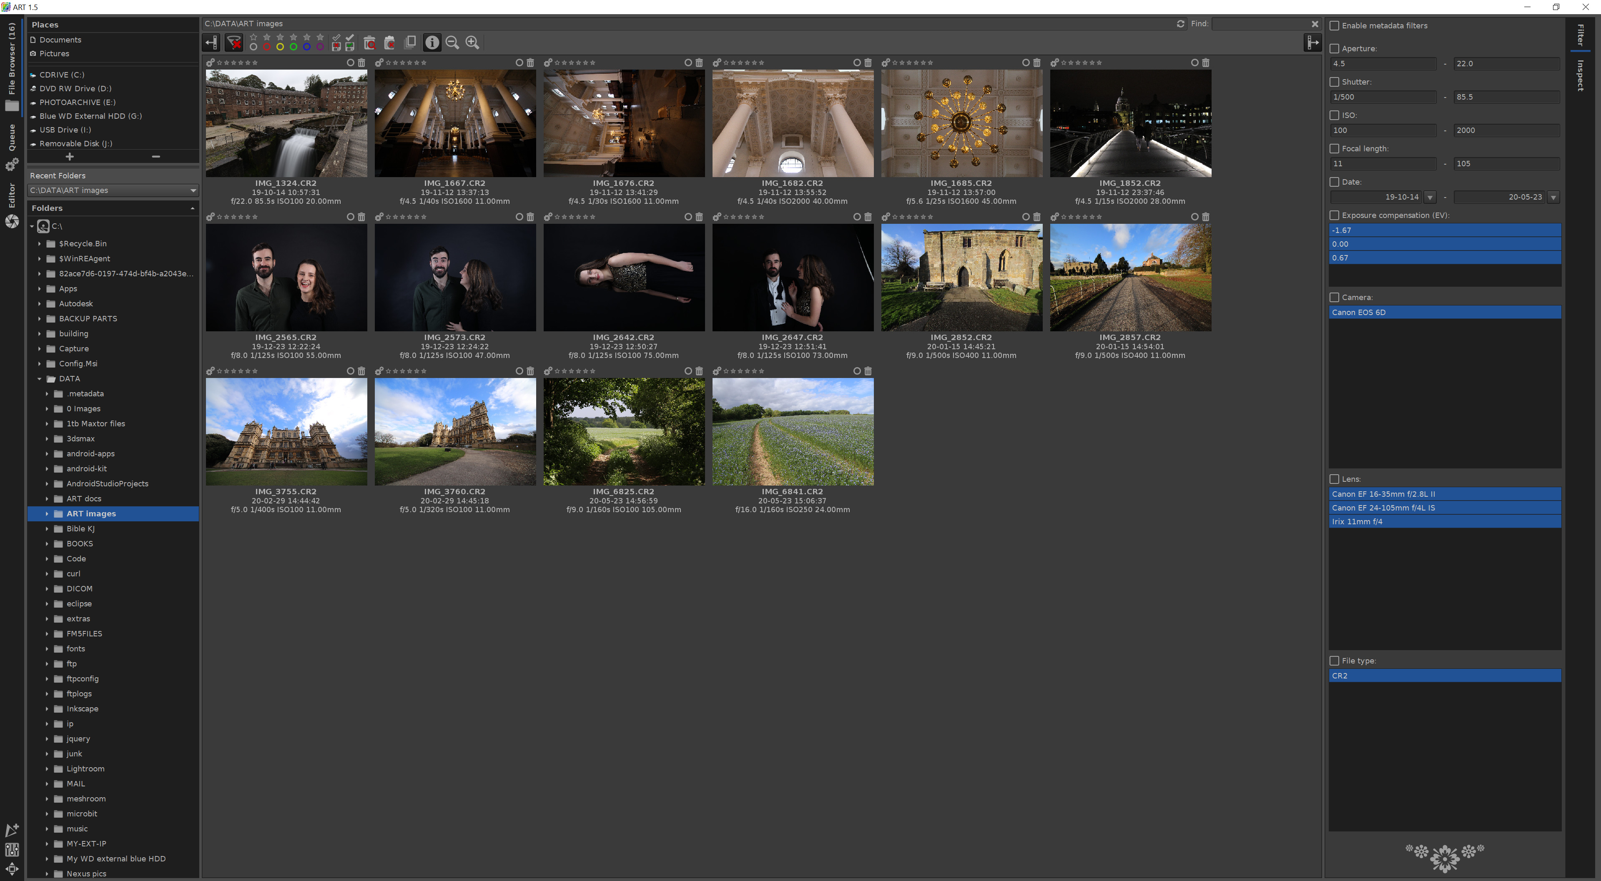The height and width of the screenshot is (881, 1601).
Task: Collapse the DATA folder in tree
Action: click(x=39, y=379)
